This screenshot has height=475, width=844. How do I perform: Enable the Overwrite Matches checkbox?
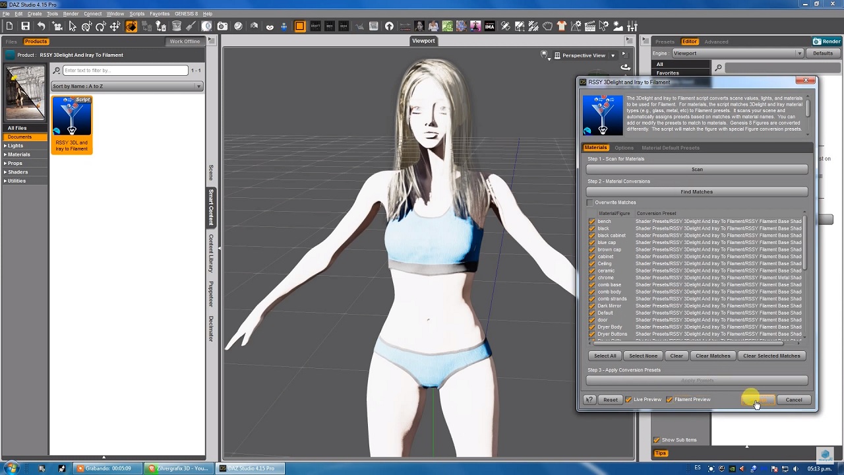pos(591,203)
